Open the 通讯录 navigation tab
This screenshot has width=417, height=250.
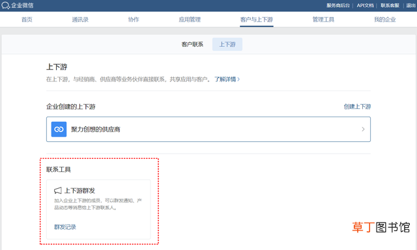[x=80, y=20]
